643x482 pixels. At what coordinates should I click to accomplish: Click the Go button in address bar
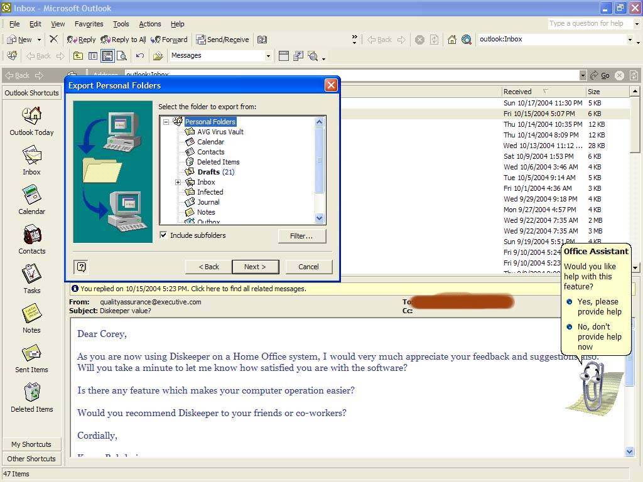[600, 75]
